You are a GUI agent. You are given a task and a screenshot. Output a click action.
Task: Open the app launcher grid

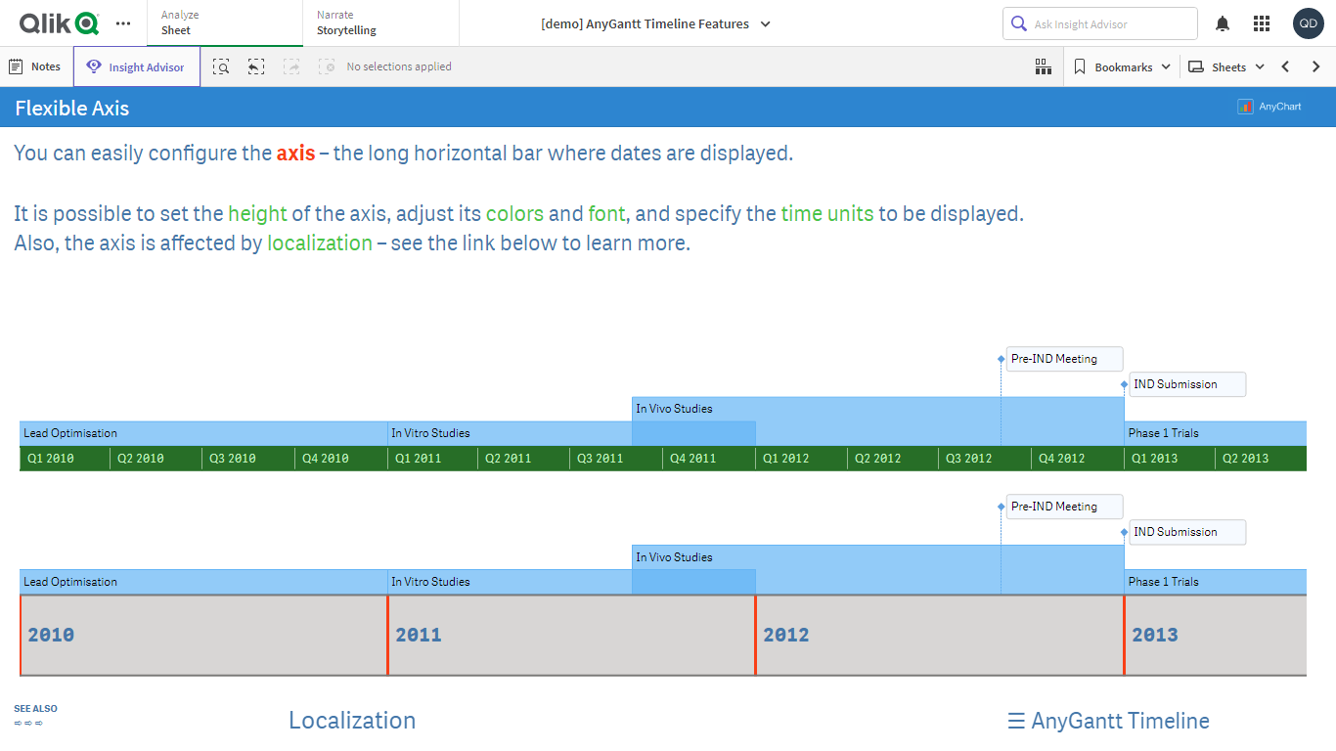(1262, 23)
